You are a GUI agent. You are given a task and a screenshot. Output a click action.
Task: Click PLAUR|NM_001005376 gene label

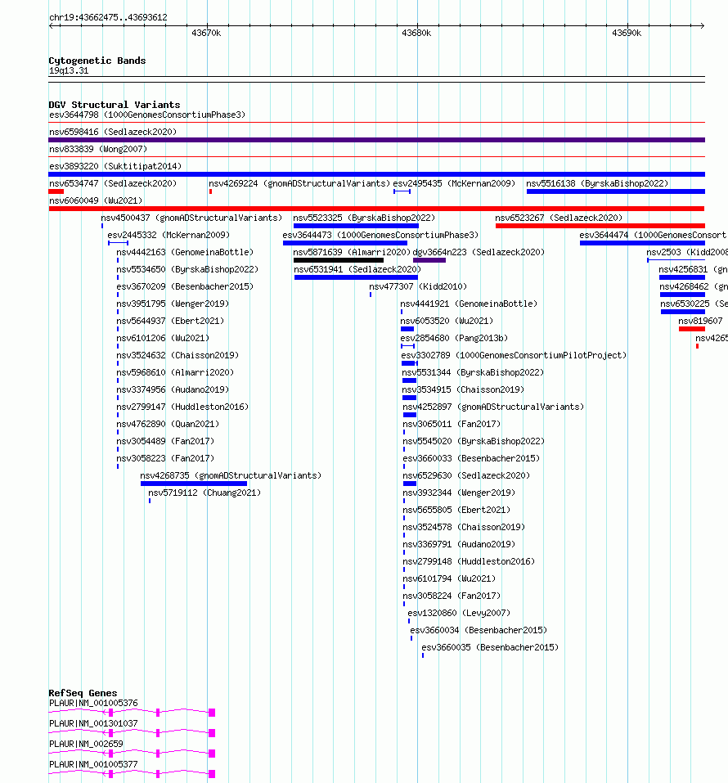pos(93,704)
